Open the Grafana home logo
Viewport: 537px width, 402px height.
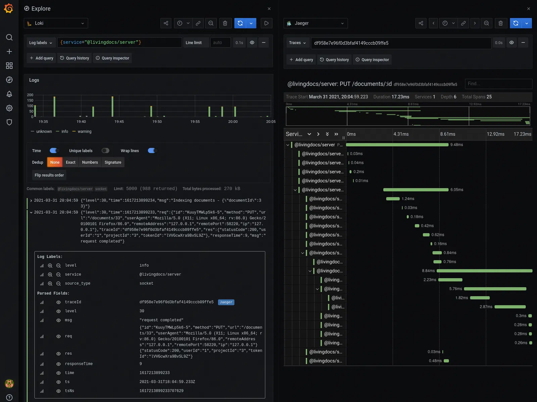click(9, 8)
